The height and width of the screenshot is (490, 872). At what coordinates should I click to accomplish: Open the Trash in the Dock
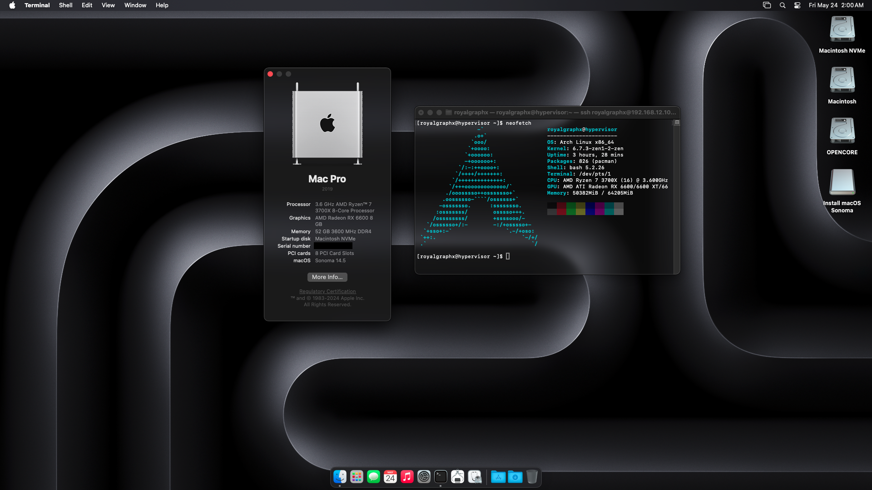532,477
